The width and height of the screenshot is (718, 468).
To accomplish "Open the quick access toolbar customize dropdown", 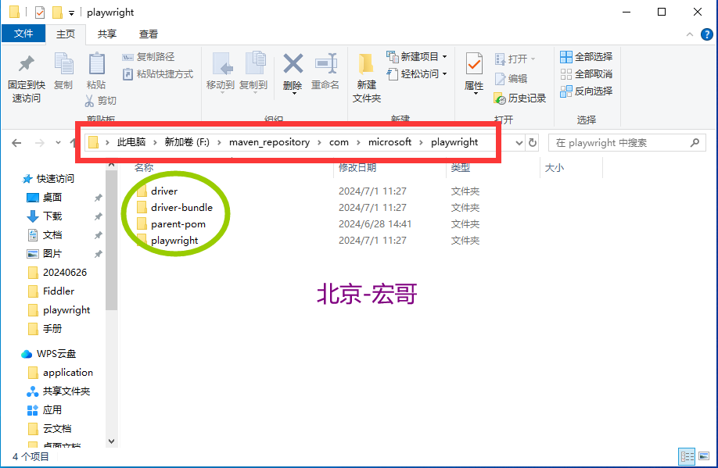I will pyautogui.click(x=71, y=13).
